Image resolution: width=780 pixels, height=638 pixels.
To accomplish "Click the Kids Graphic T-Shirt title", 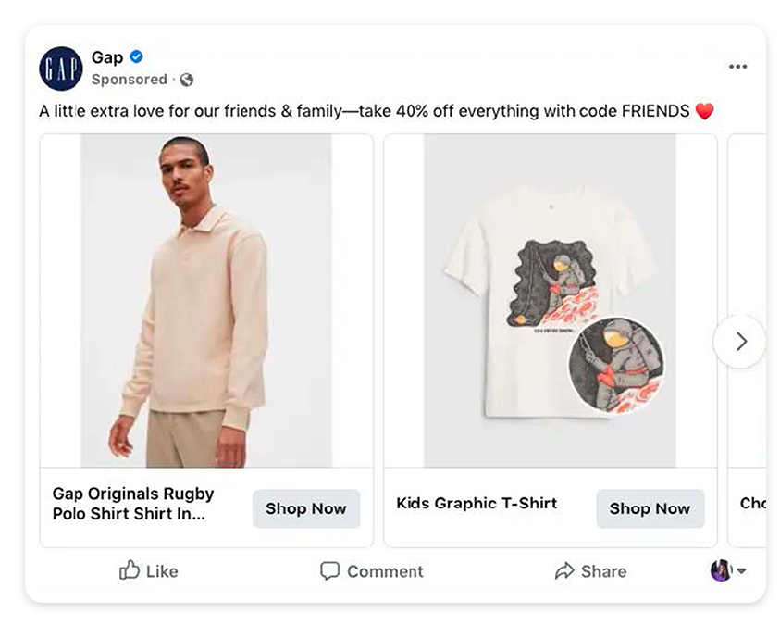I will (477, 504).
